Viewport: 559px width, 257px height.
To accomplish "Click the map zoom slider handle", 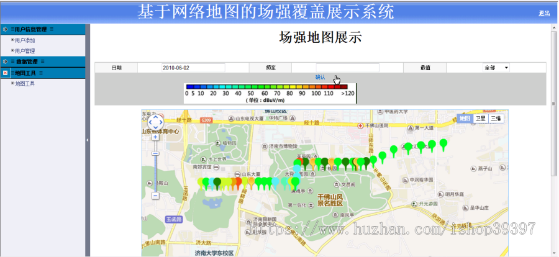I will tap(155, 153).
